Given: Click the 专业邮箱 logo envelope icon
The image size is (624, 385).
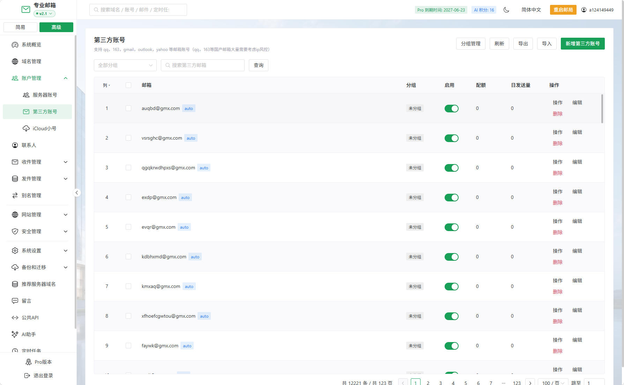Looking at the screenshot, I should 26,9.
